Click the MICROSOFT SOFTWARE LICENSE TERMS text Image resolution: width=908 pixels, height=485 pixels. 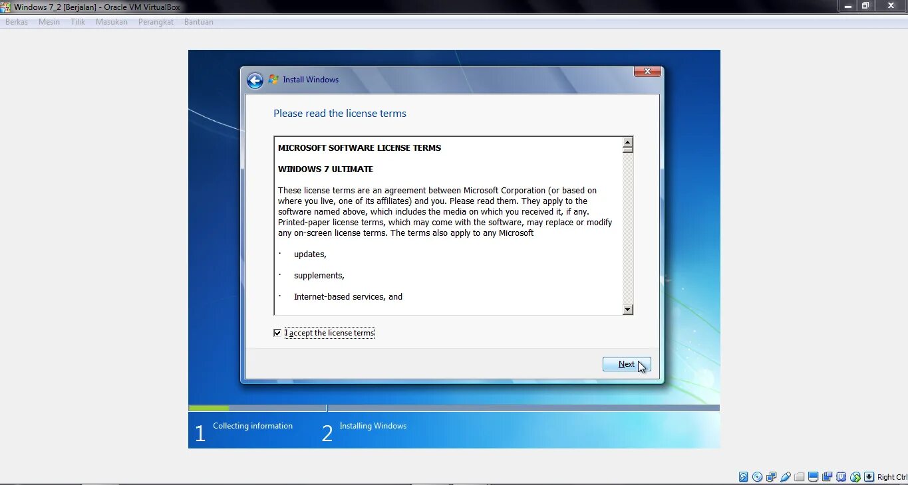[x=360, y=148]
